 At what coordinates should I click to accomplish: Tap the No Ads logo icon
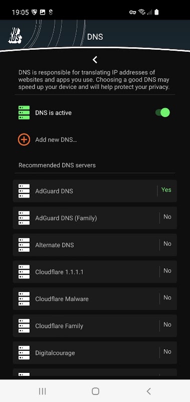15,36
